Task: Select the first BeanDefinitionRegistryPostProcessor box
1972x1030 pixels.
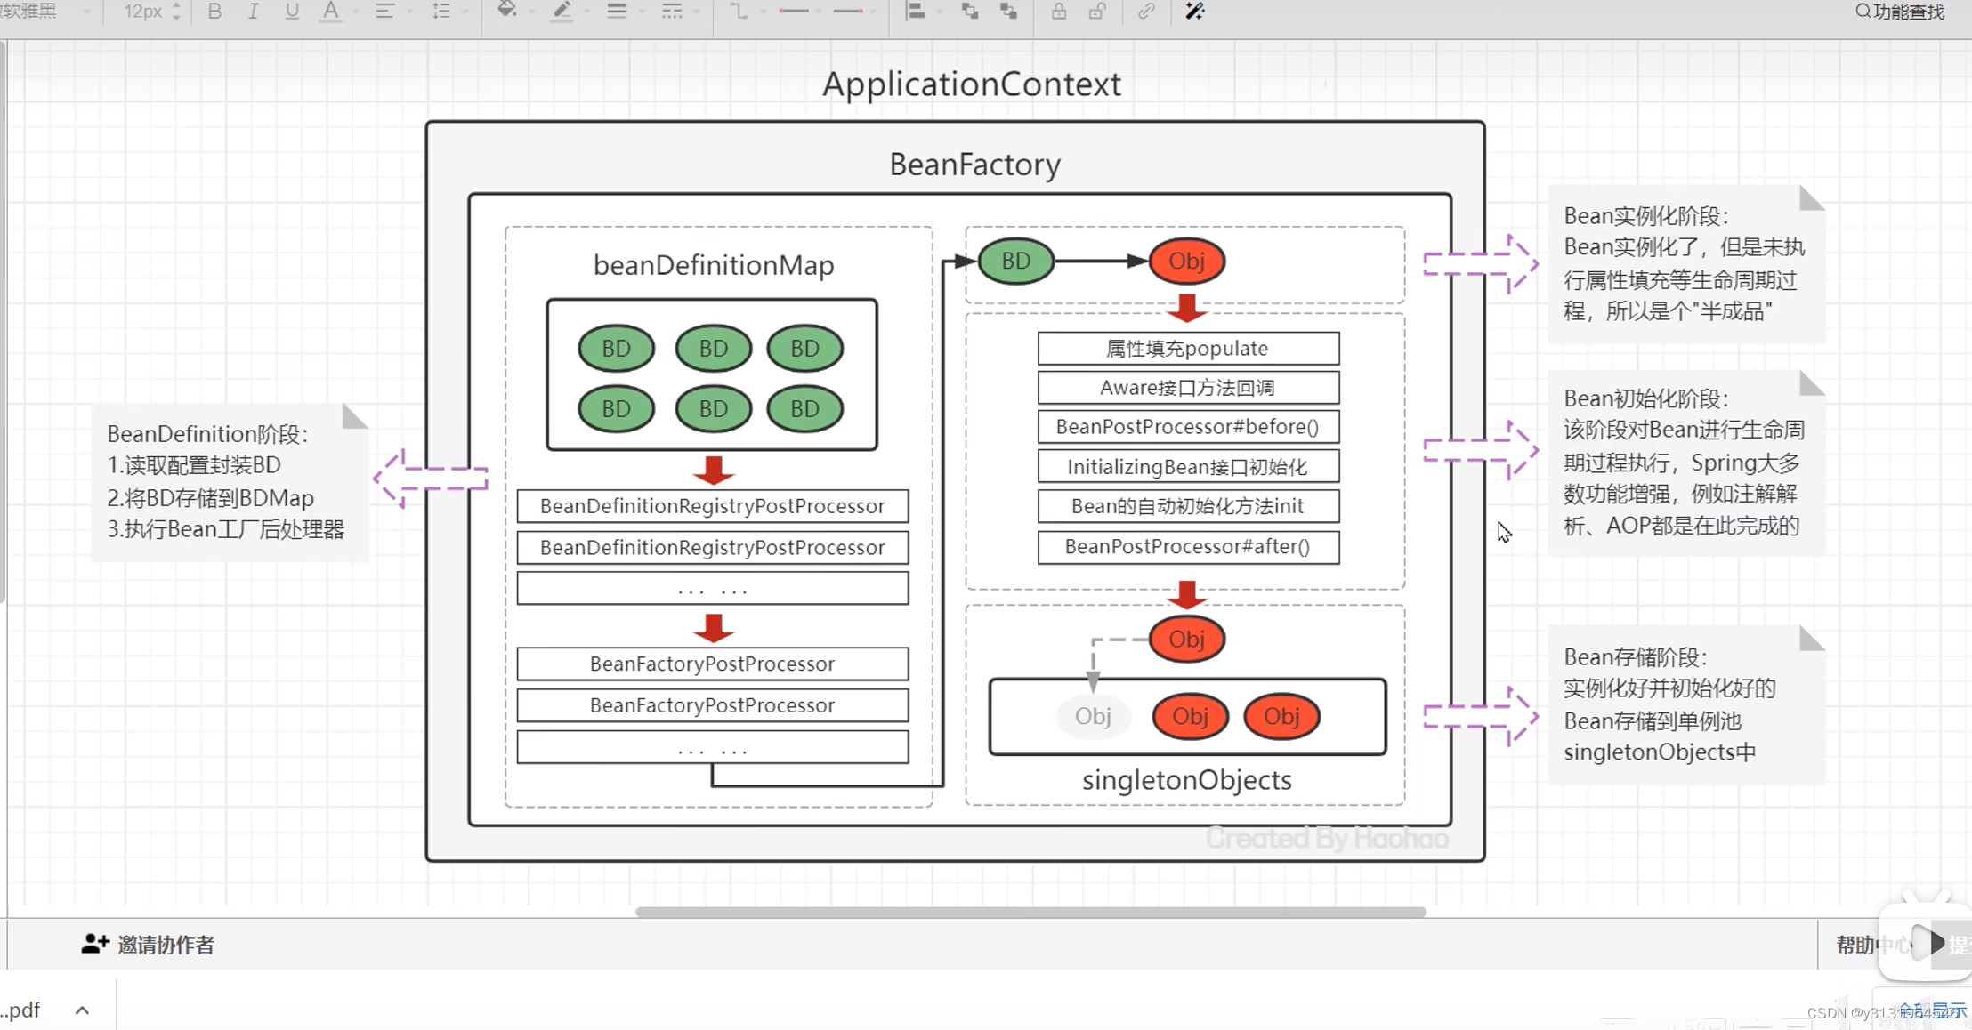Action: pos(713,506)
